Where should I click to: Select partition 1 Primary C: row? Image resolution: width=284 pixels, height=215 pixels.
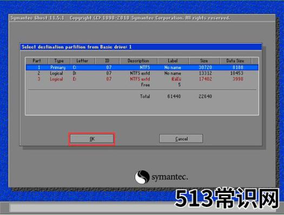pos(142,68)
